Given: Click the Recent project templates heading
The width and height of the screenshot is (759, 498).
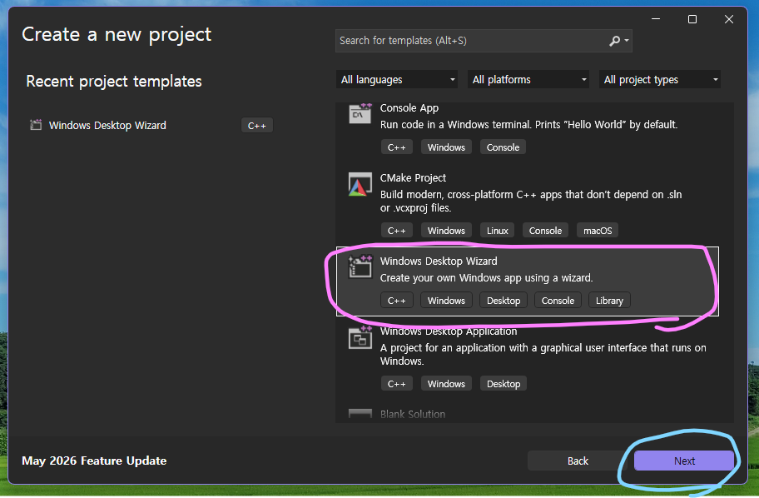Looking at the screenshot, I should point(114,81).
